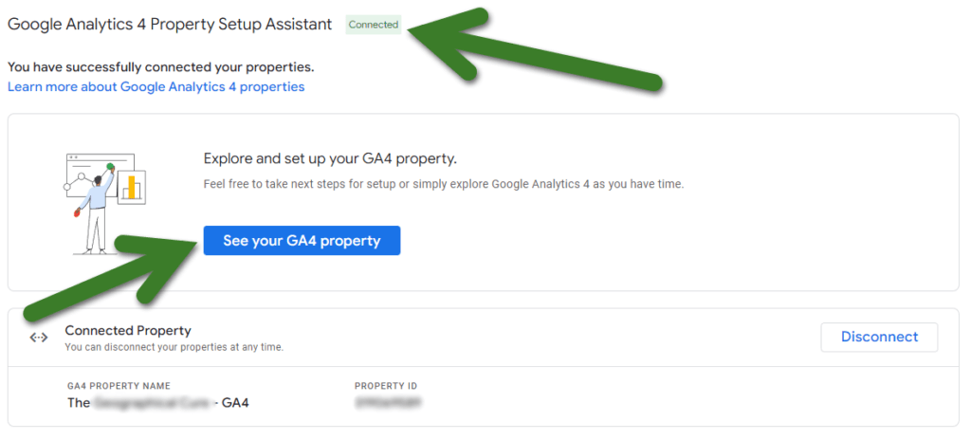The height and width of the screenshot is (440, 971).
Task: Click the disconnect at any time note
Action: tap(174, 348)
